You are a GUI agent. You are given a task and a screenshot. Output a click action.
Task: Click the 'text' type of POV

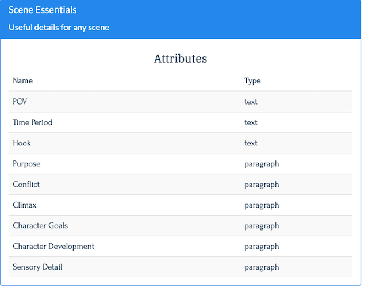[x=251, y=102]
